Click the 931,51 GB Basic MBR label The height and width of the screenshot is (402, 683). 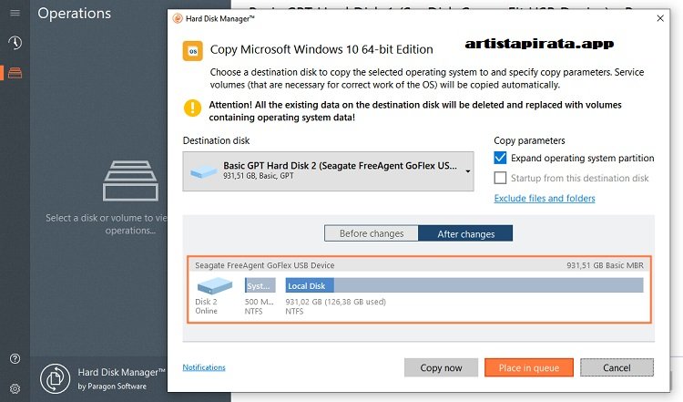605,265
